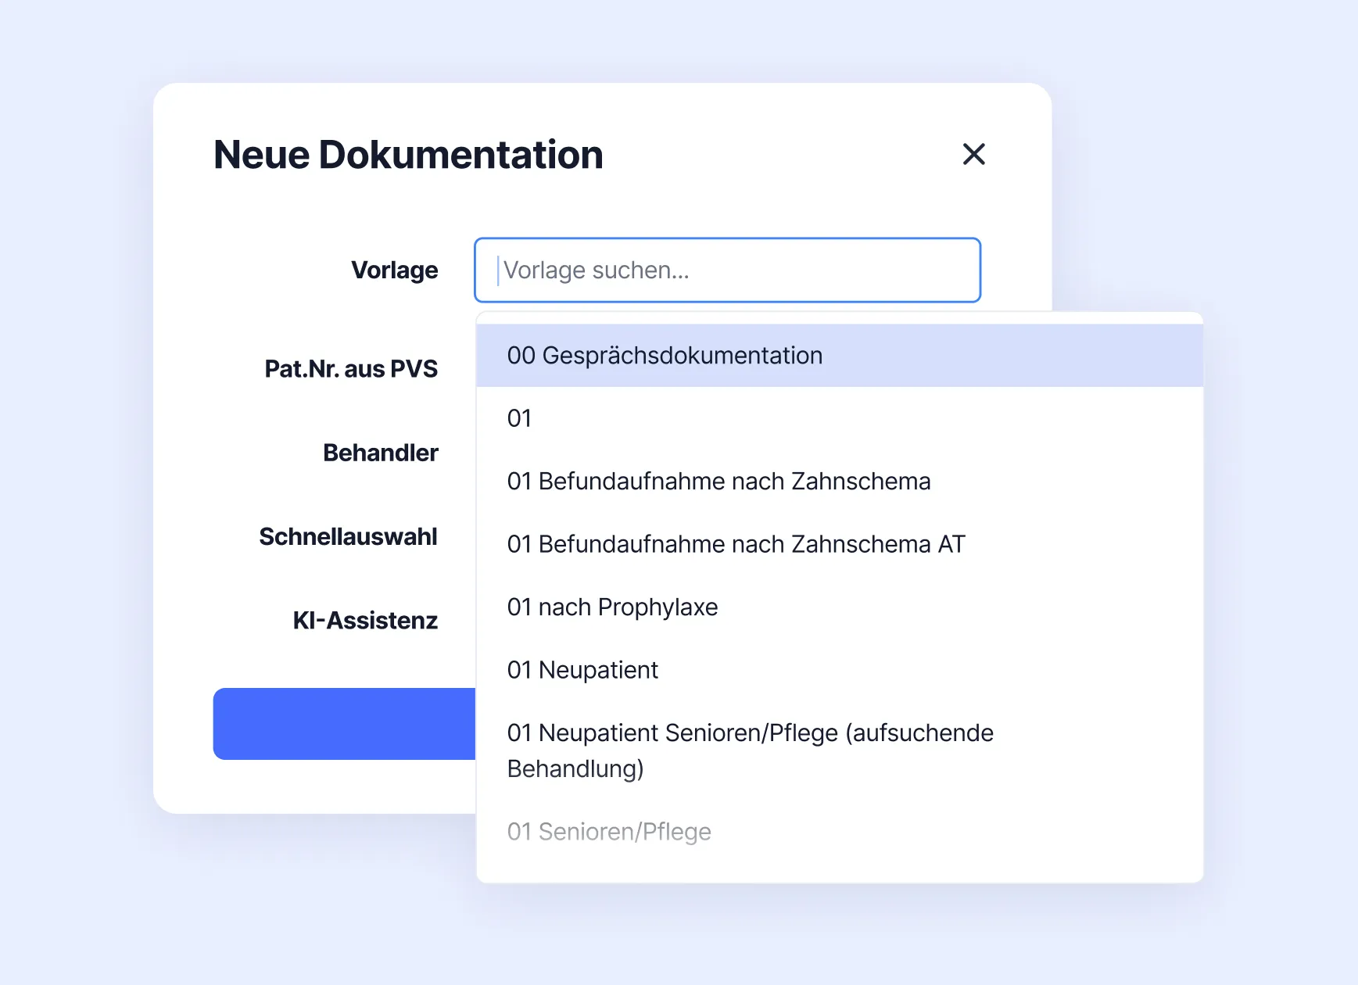Pick the greyed 01 Senioren/Pflege entry
The height and width of the screenshot is (985, 1358).
click(x=609, y=832)
